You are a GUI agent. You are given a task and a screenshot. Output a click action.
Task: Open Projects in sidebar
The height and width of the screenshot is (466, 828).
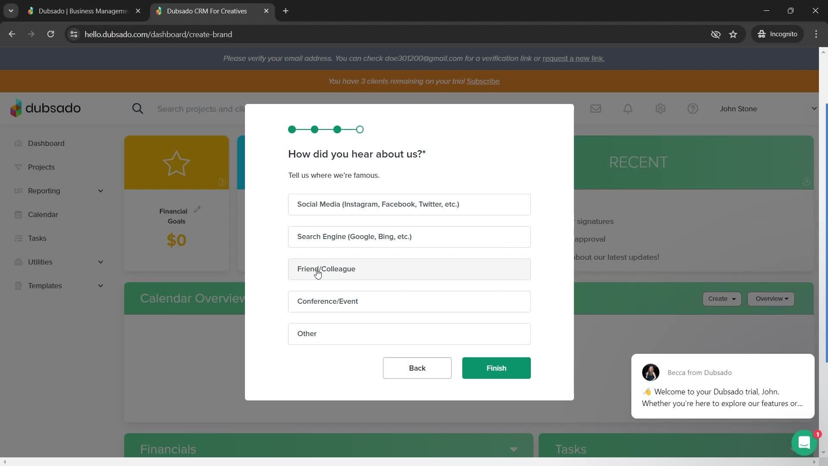pos(41,167)
